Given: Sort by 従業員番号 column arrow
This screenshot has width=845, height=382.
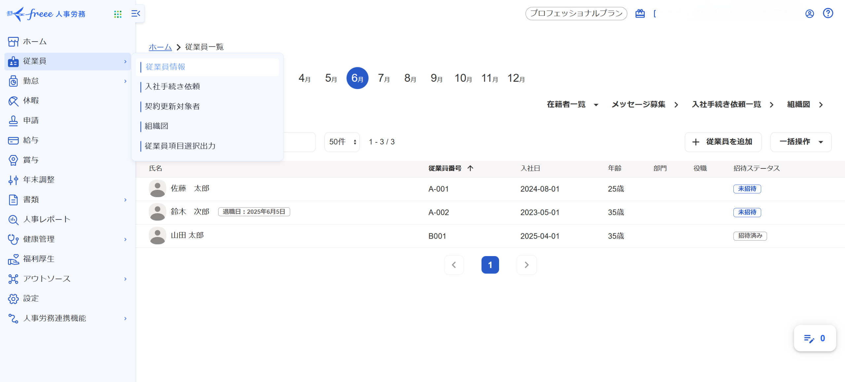Looking at the screenshot, I should pyautogui.click(x=470, y=168).
